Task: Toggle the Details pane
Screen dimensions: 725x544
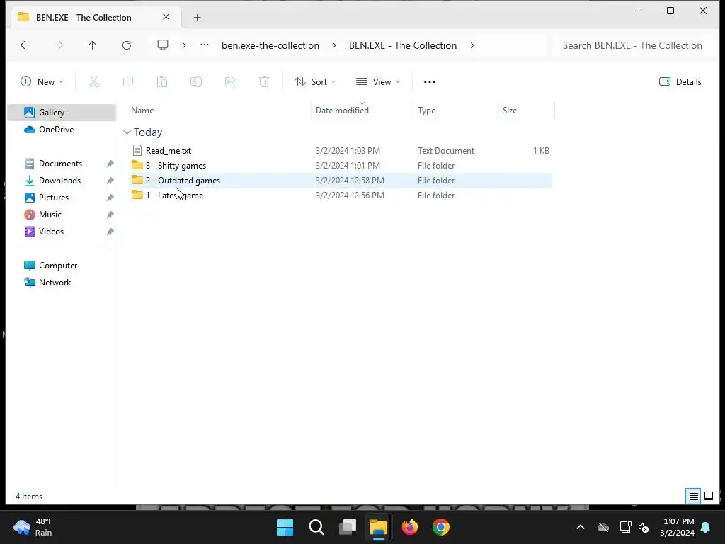Action: click(680, 82)
